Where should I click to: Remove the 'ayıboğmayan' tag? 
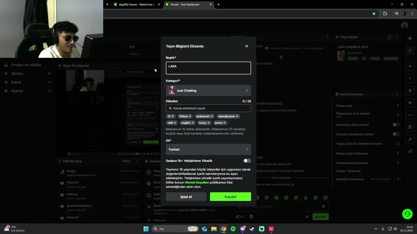point(237,116)
